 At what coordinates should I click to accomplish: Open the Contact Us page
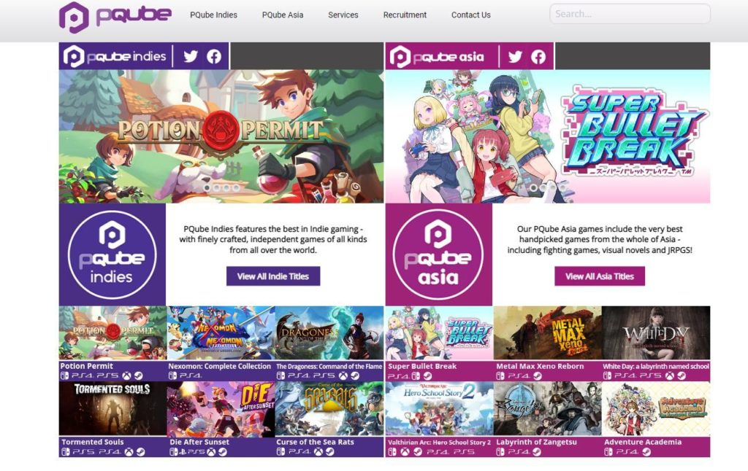[x=471, y=15]
